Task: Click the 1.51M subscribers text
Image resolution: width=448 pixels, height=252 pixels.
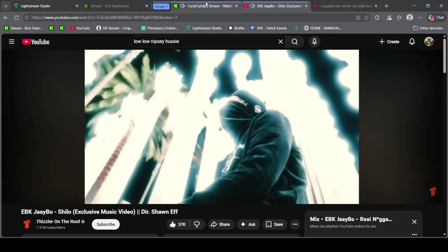Action: coord(51,227)
